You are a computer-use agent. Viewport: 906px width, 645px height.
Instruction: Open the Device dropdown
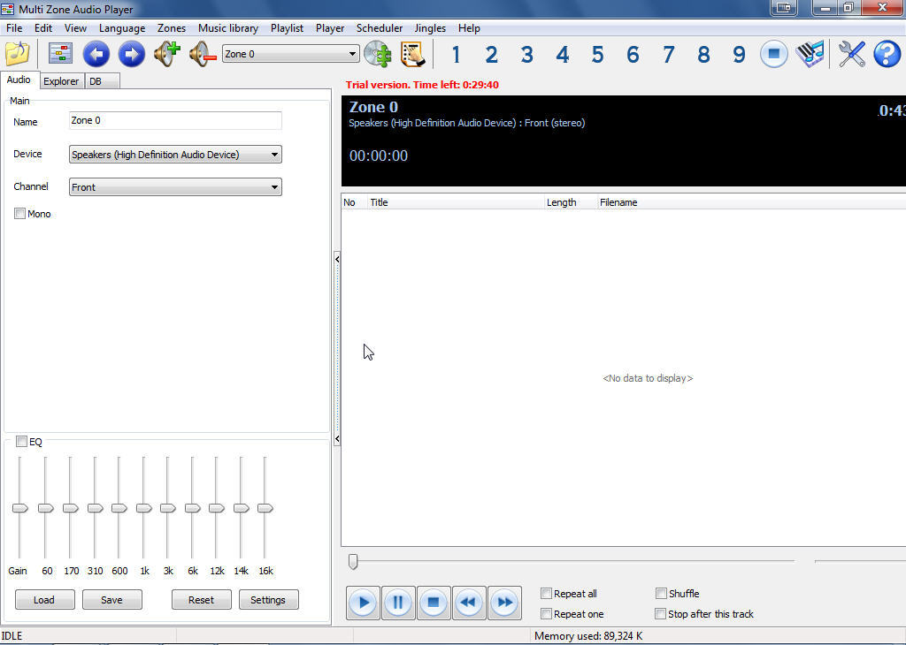point(276,154)
